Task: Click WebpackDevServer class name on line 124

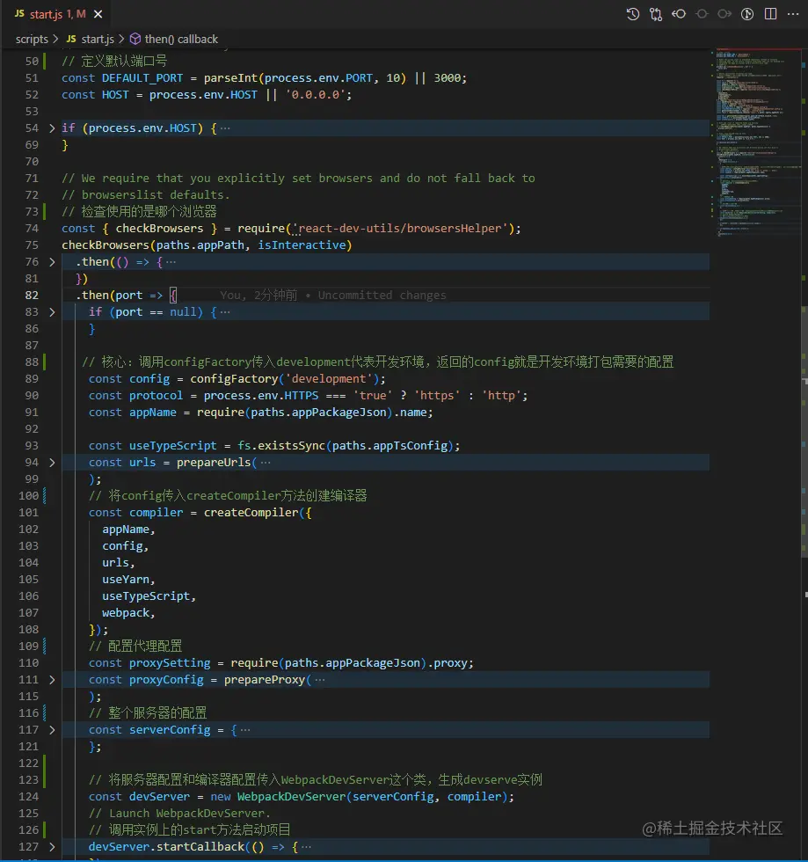Action: 291,797
